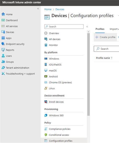Select the Groups people icon
The height and width of the screenshot is (143, 119).
(x=3, y=62)
